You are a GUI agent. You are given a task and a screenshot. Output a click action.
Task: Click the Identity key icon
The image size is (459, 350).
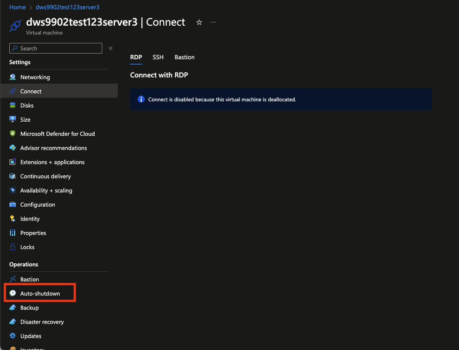click(x=12, y=219)
